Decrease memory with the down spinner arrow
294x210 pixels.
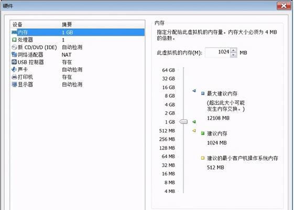(x=233, y=55)
